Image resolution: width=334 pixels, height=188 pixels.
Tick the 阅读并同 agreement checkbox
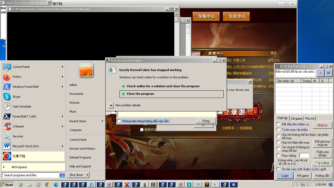(x=142, y=130)
